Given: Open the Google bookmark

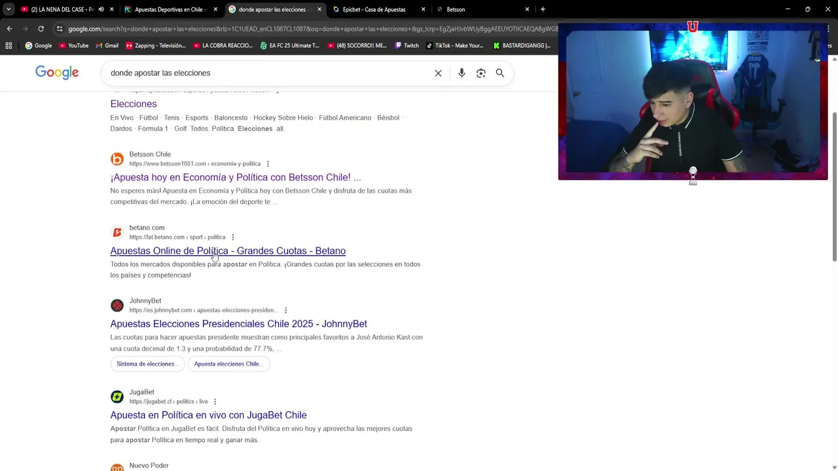Looking at the screenshot, I should pos(39,45).
